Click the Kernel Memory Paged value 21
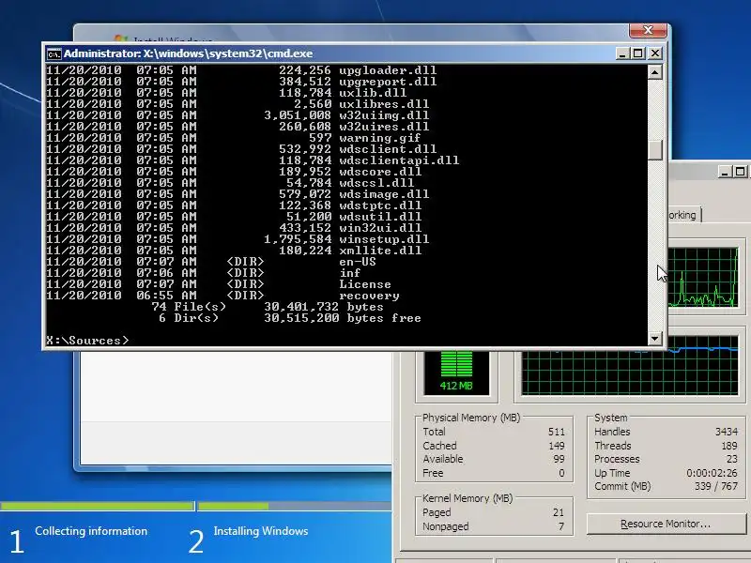Viewport: 751px width, 563px height. [x=559, y=512]
